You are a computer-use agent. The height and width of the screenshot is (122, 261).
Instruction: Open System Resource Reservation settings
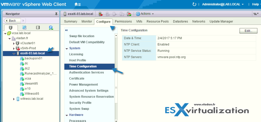pyautogui.click(x=91, y=96)
